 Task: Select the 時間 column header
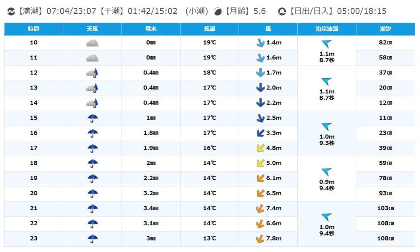click(x=34, y=29)
